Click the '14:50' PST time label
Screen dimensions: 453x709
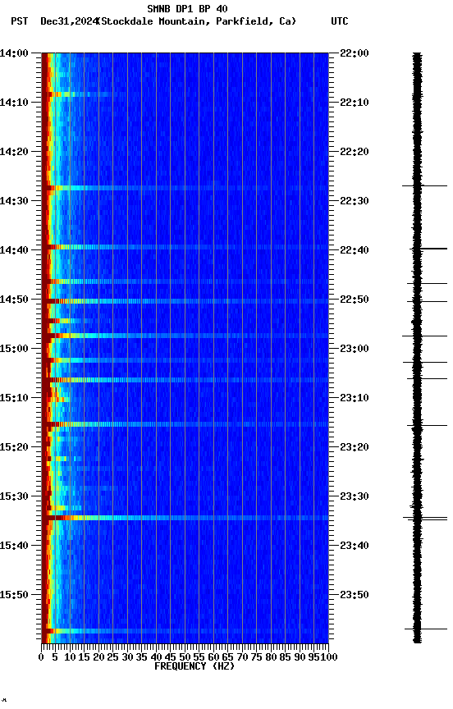[14, 300]
